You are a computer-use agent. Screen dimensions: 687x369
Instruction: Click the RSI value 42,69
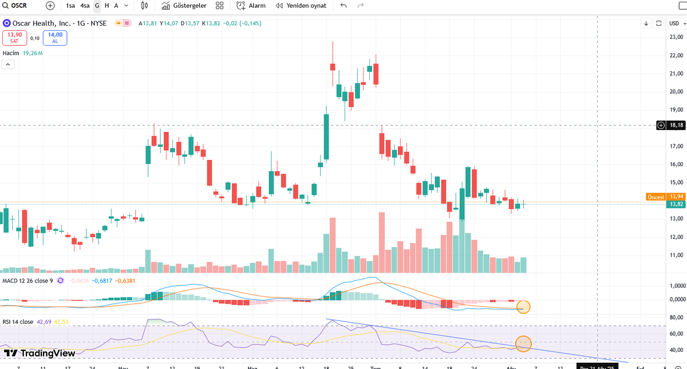[44, 322]
